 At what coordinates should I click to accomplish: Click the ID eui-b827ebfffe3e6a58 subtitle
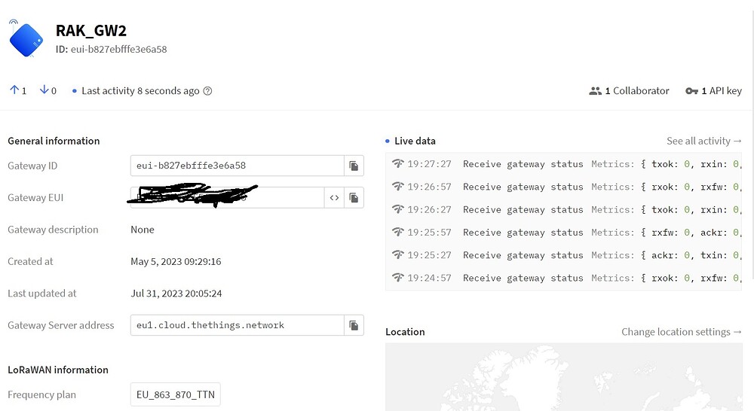(x=111, y=50)
